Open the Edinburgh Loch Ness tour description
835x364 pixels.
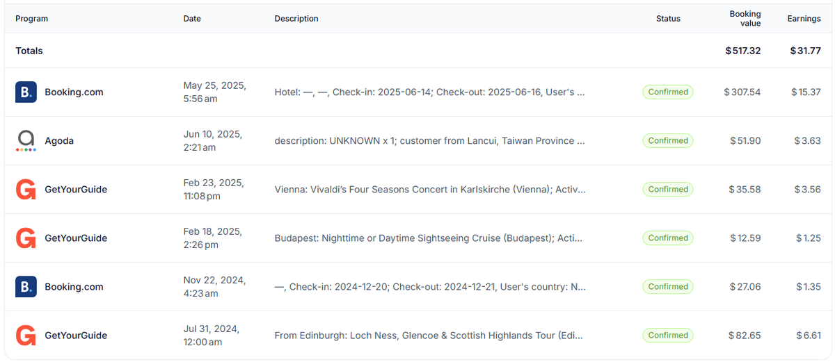[429, 335]
